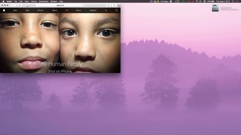This screenshot has height=135, width=241.
Task: Open the Mac section on apple.com
Action: [15, 10]
